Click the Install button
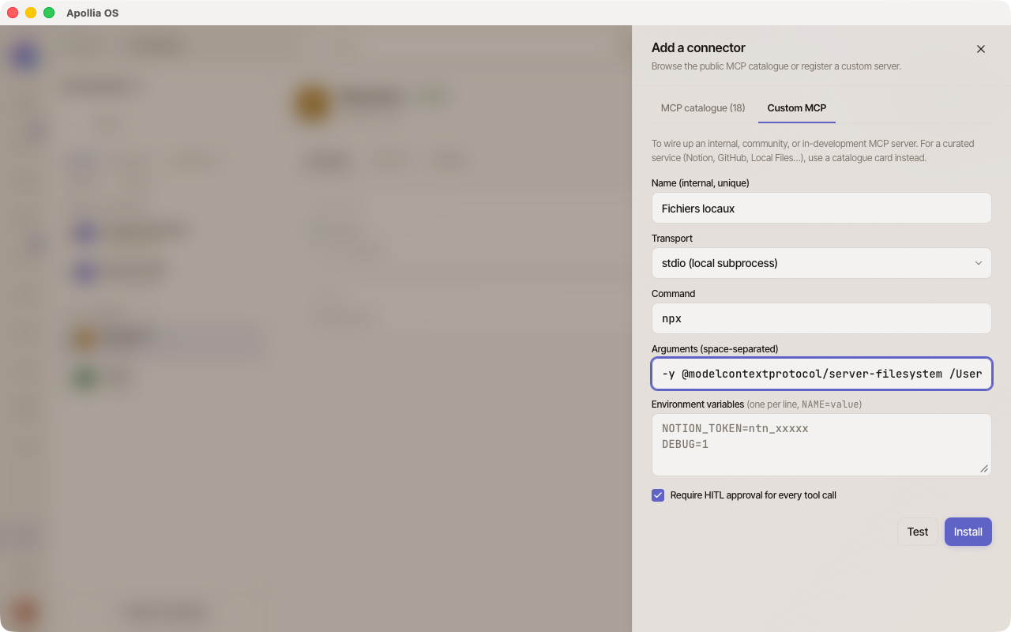This screenshot has width=1011, height=632. click(x=968, y=532)
